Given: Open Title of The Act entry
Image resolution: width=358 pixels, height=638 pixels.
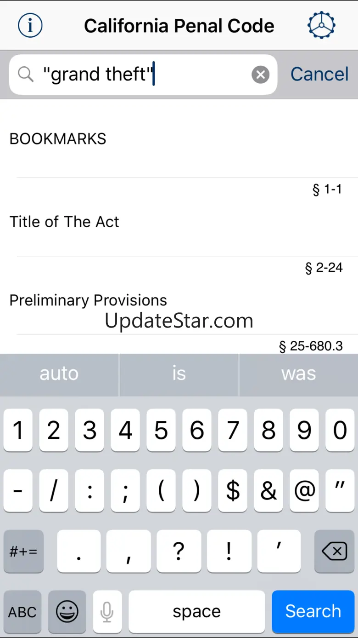Looking at the screenshot, I should tap(64, 222).
